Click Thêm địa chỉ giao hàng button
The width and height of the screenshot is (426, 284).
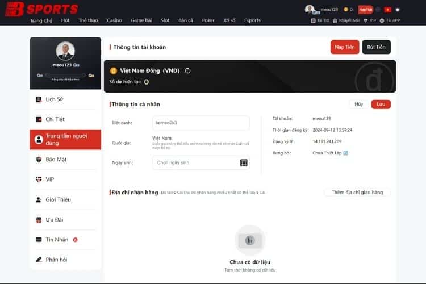tap(357, 193)
